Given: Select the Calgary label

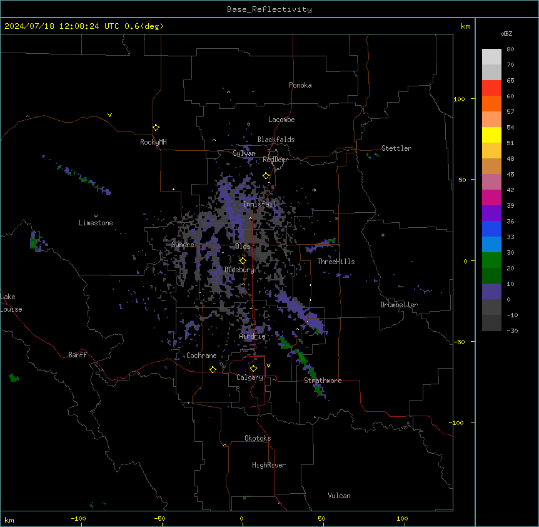Looking at the screenshot, I should click(x=249, y=377).
